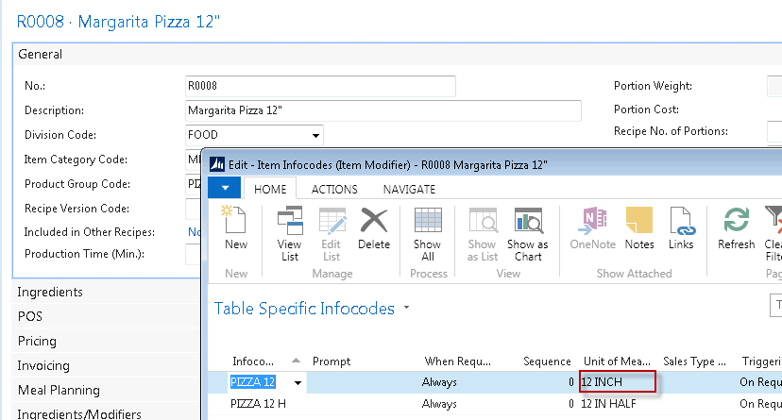Click the New record ribbon icon
782x420 pixels.
click(235, 228)
